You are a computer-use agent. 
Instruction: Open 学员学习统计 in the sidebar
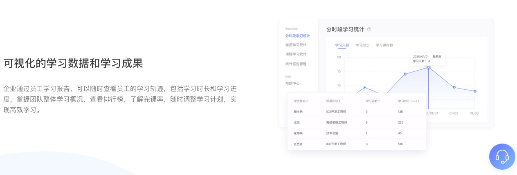point(296,45)
